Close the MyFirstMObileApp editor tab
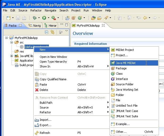164x136 pixels. coord(103,25)
